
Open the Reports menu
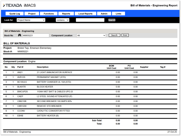(x=66, y=13)
